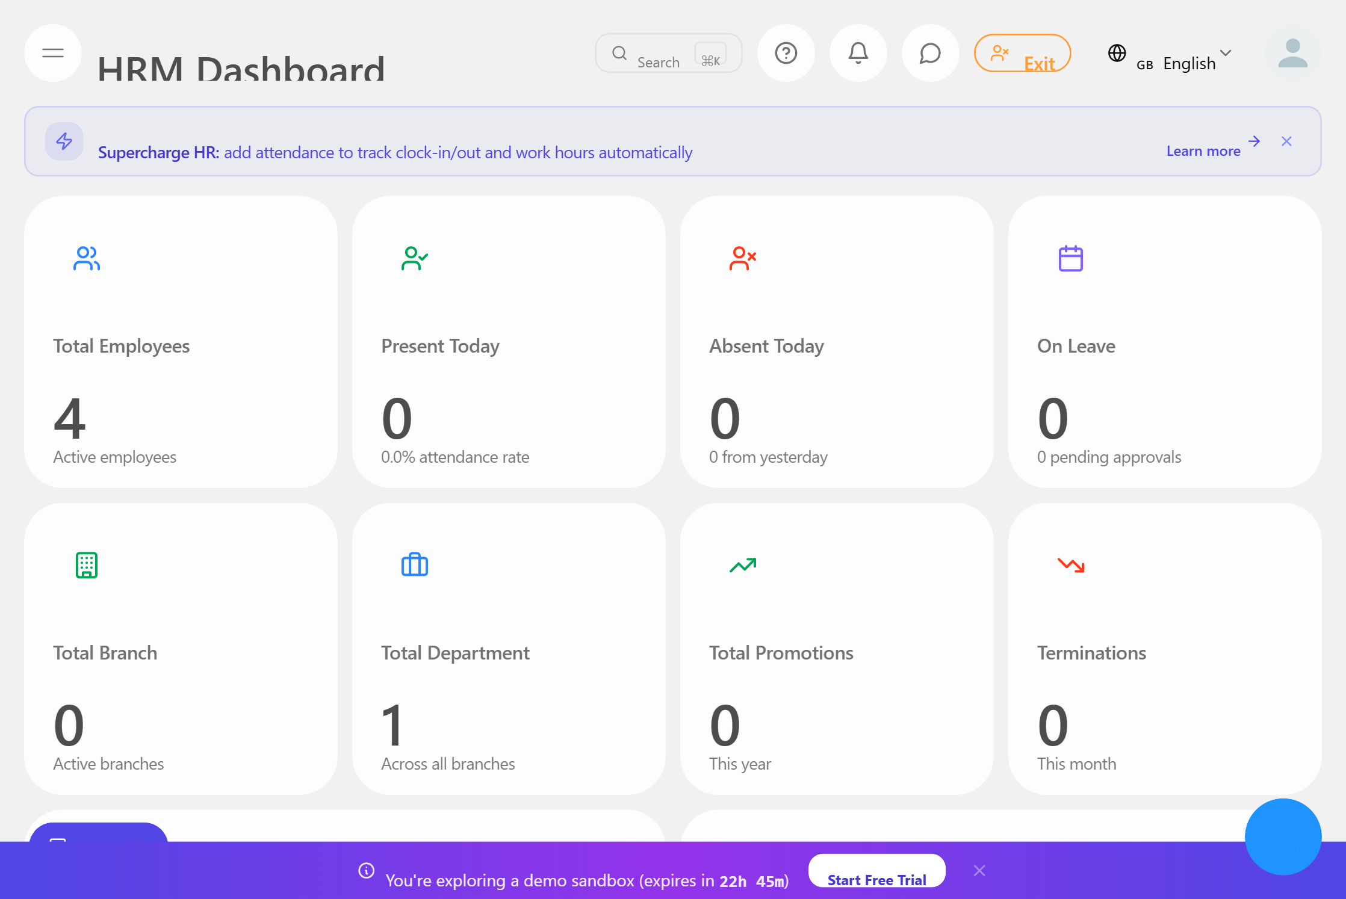Image resolution: width=1346 pixels, height=899 pixels.
Task: Click the Total Branch building icon
Action: (x=86, y=564)
